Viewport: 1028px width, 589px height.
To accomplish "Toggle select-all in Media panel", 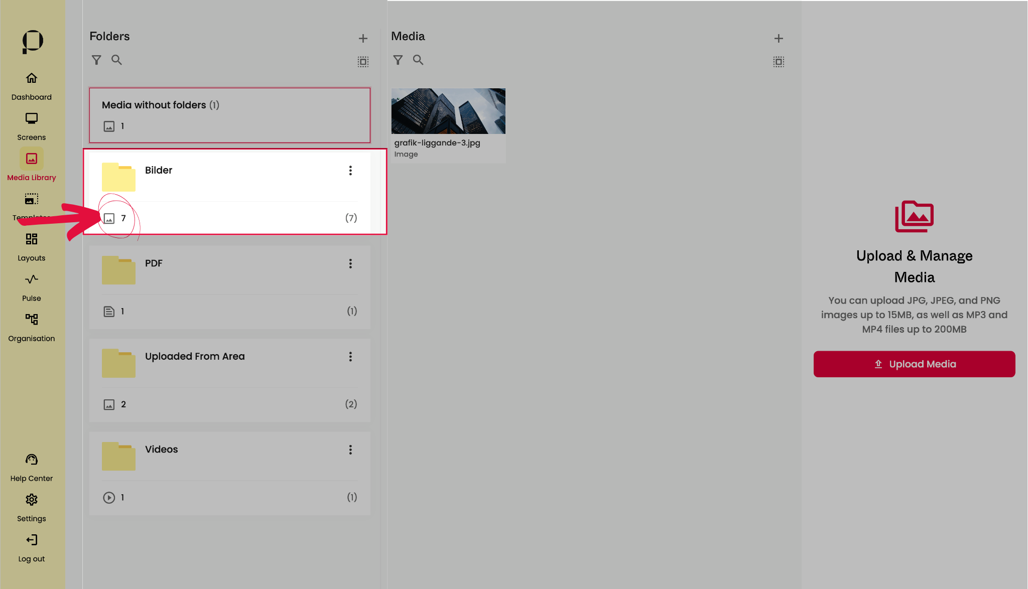I will pyautogui.click(x=779, y=62).
